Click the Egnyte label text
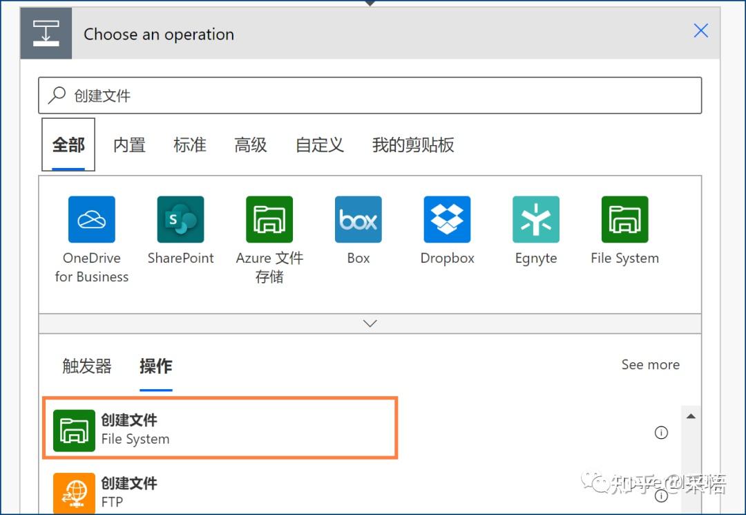746x515 pixels. (x=536, y=259)
